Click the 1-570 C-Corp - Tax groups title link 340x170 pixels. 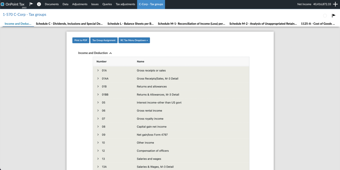24,14
